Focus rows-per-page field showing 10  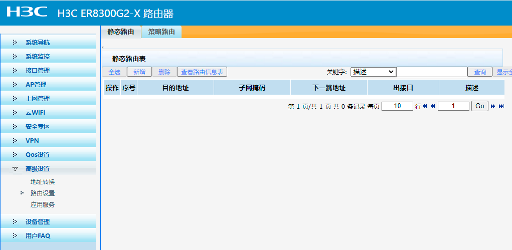pyautogui.click(x=397, y=106)
